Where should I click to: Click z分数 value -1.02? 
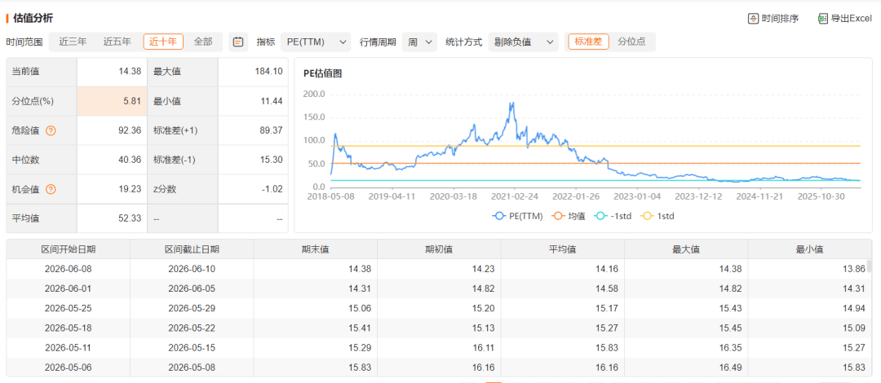(272, 189)
